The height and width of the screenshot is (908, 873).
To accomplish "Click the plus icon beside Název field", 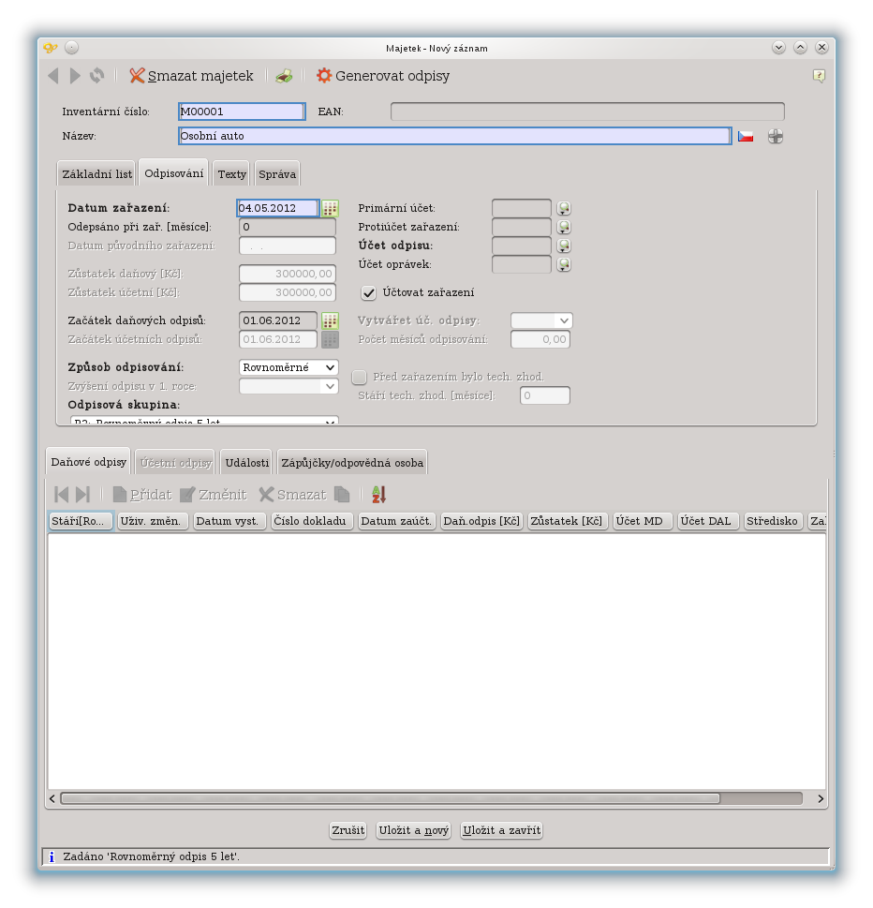I will click(x=776, y=137).
